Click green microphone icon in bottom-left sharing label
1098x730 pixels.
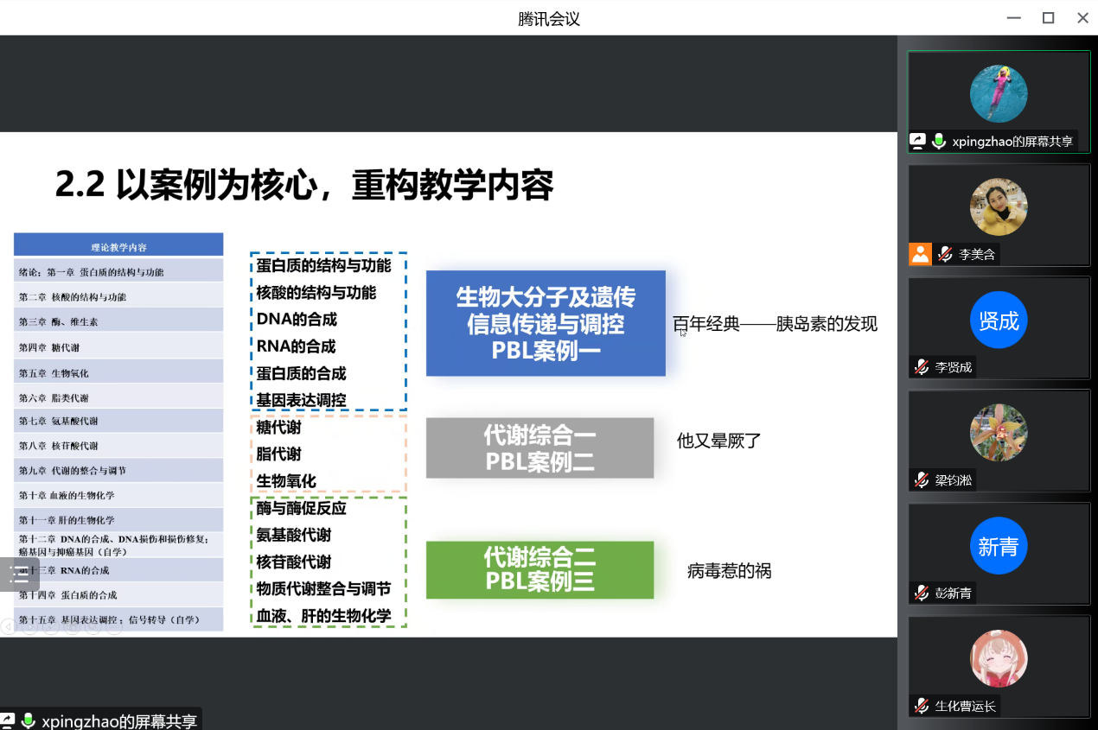point(29,720)
